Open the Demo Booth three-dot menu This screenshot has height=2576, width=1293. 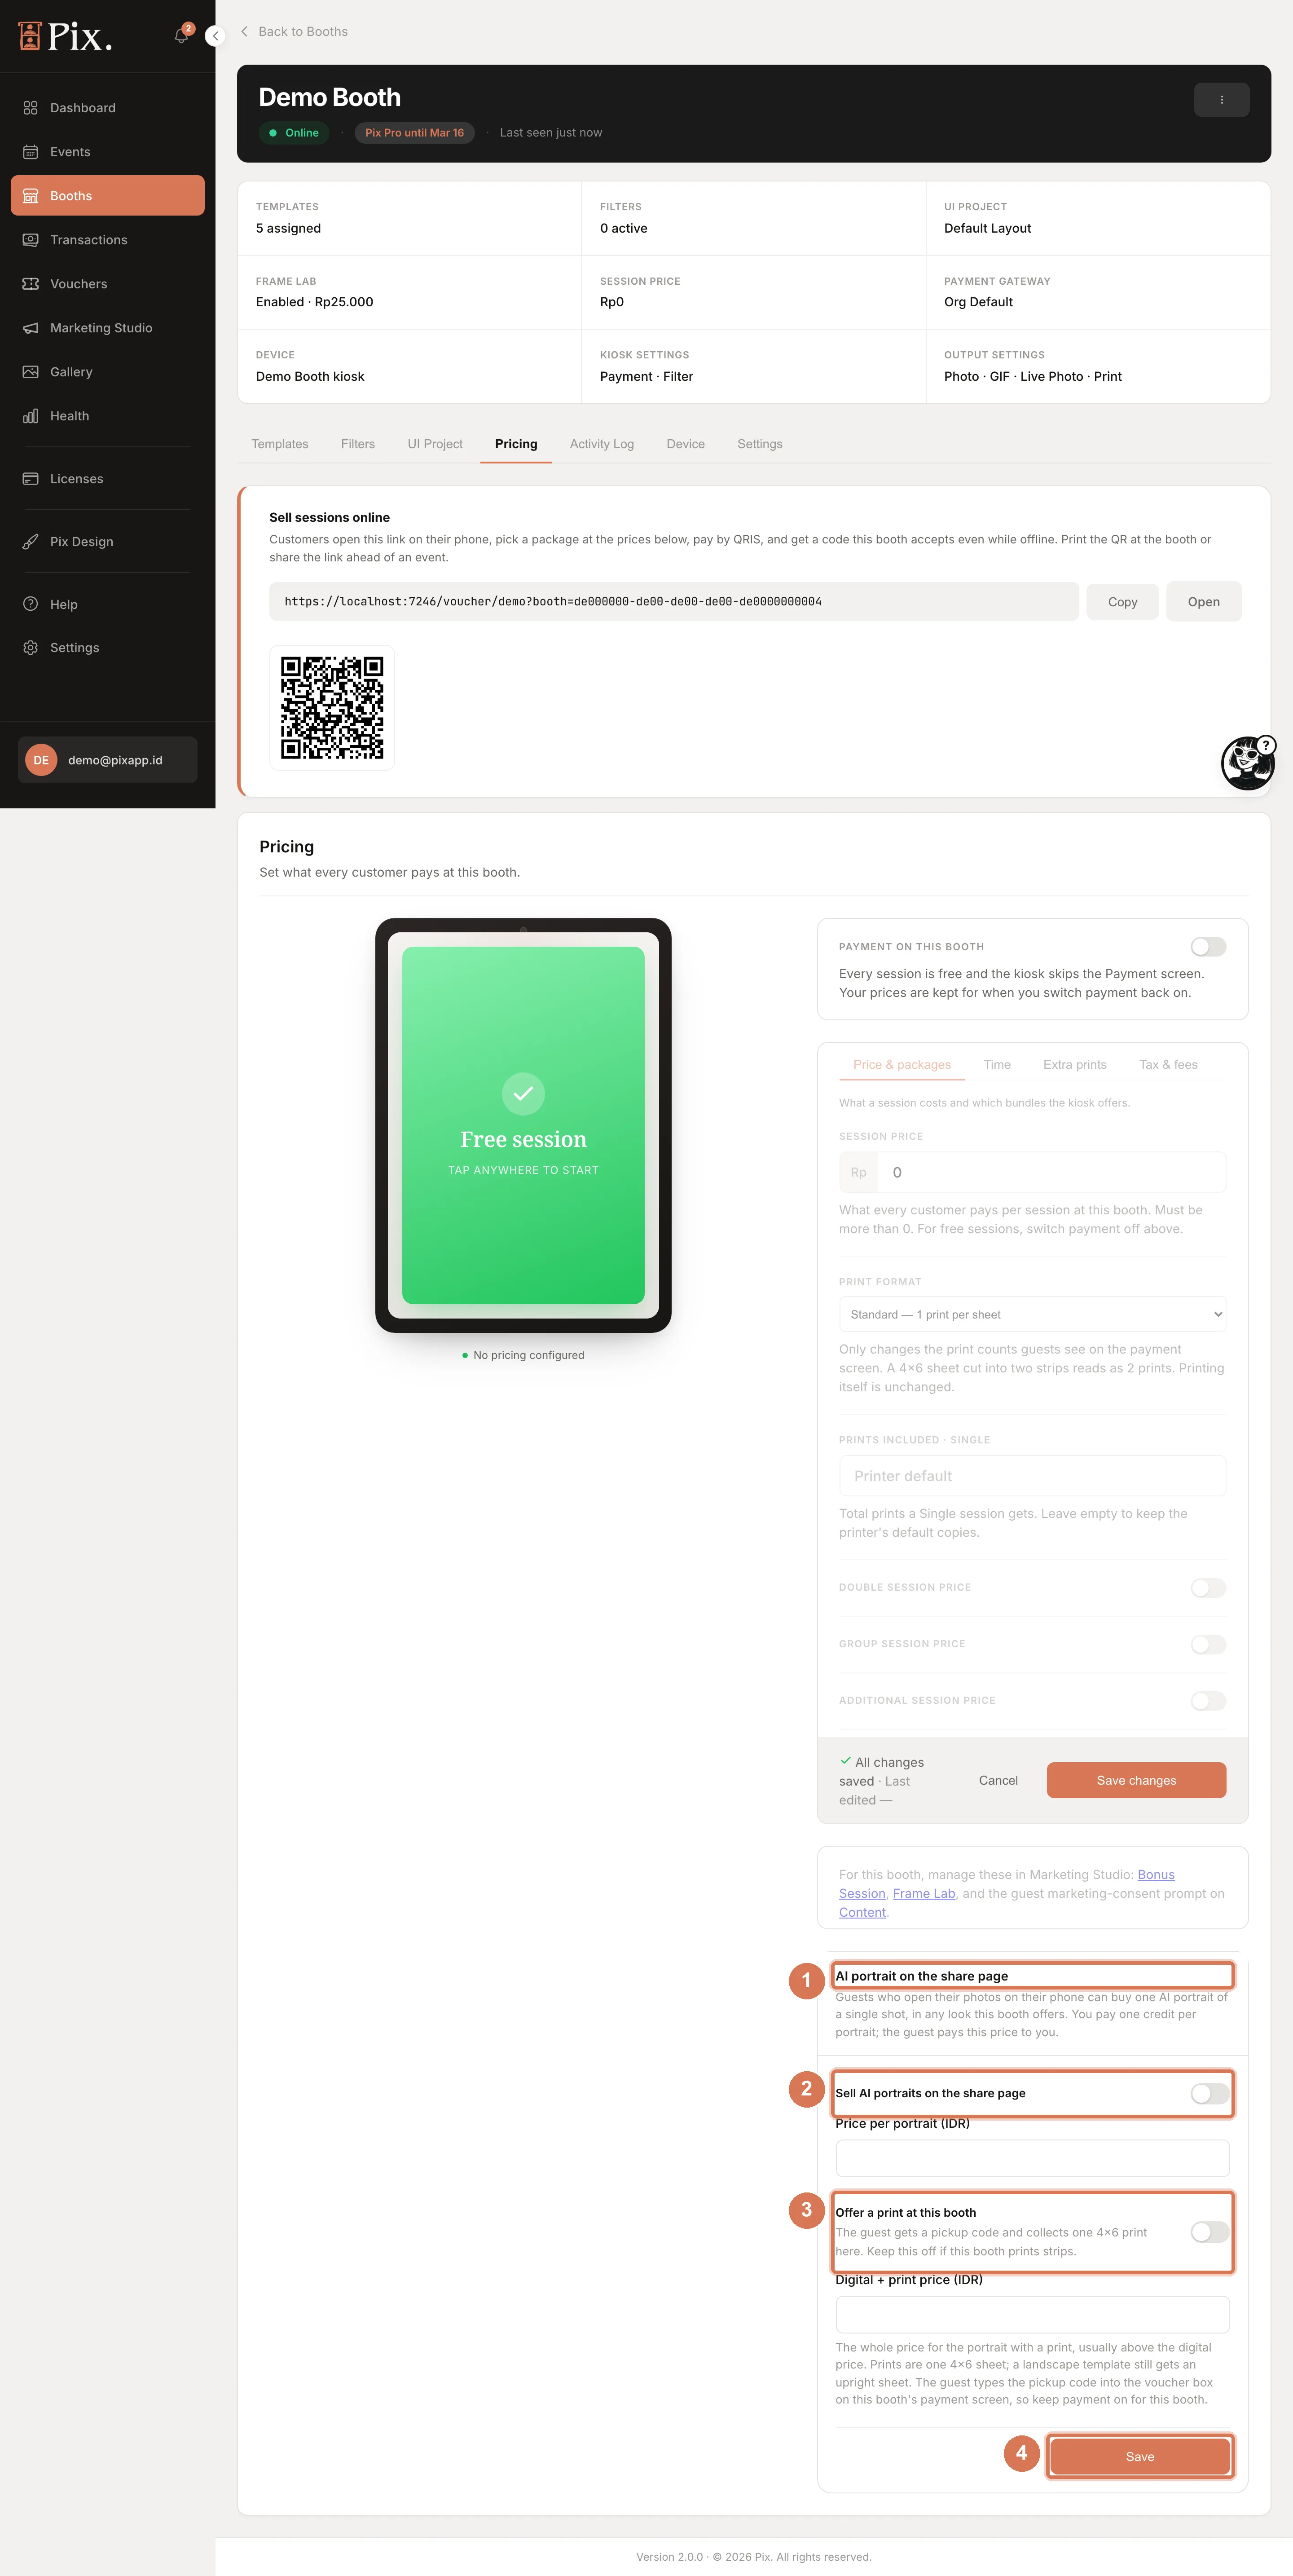pyautogui.click(x=1221, y=100)
